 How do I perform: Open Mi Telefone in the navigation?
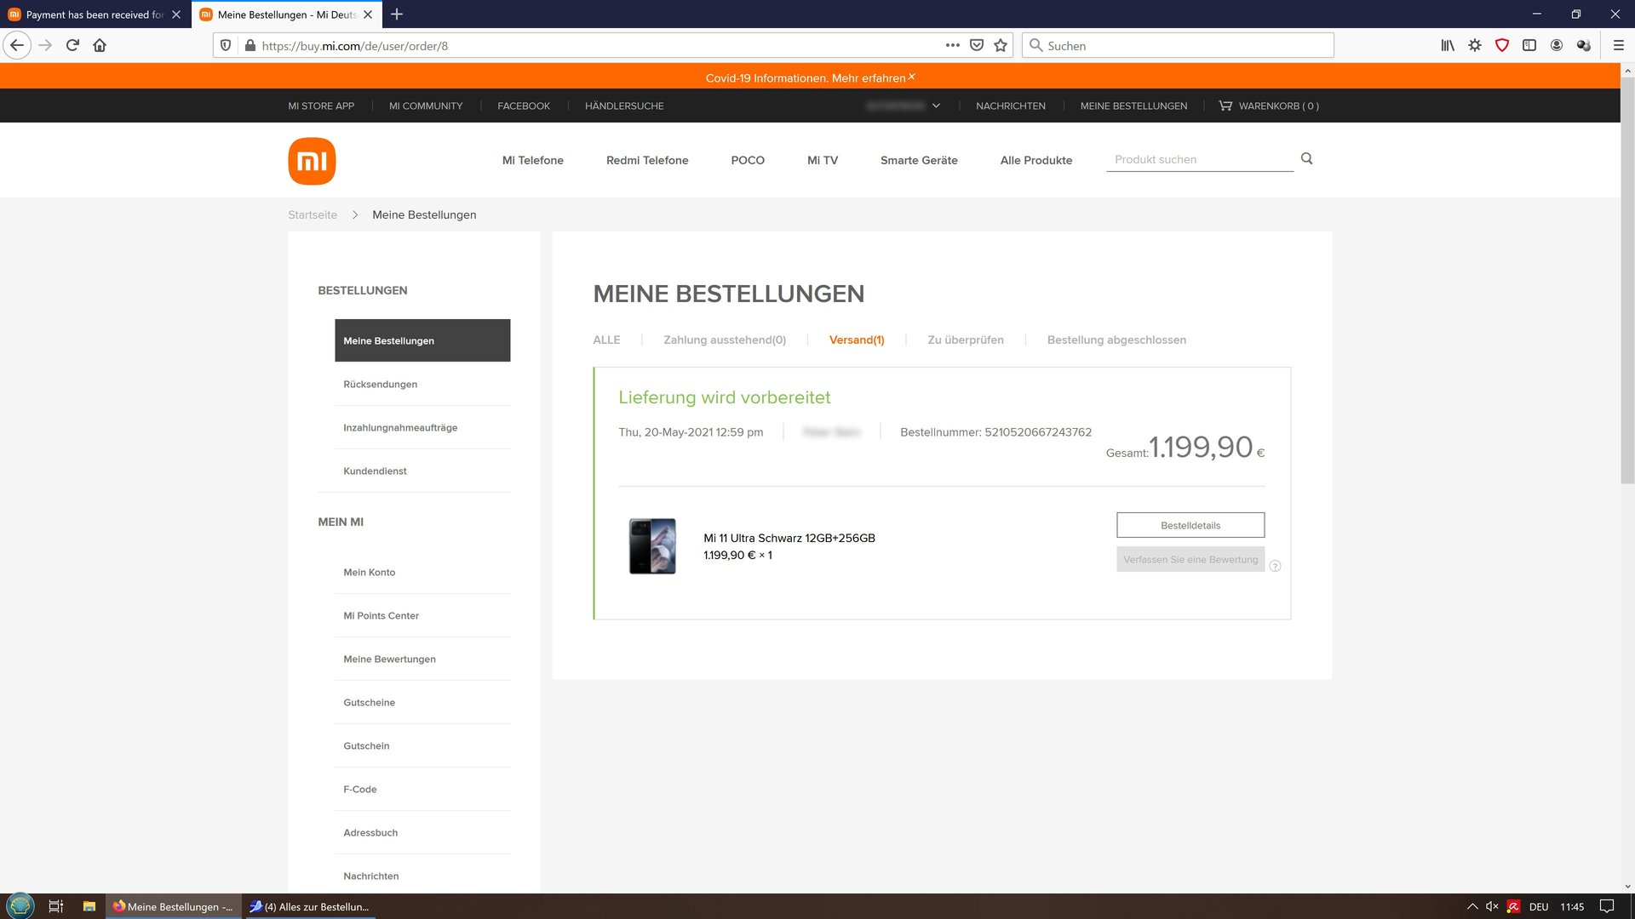(533, 160)
